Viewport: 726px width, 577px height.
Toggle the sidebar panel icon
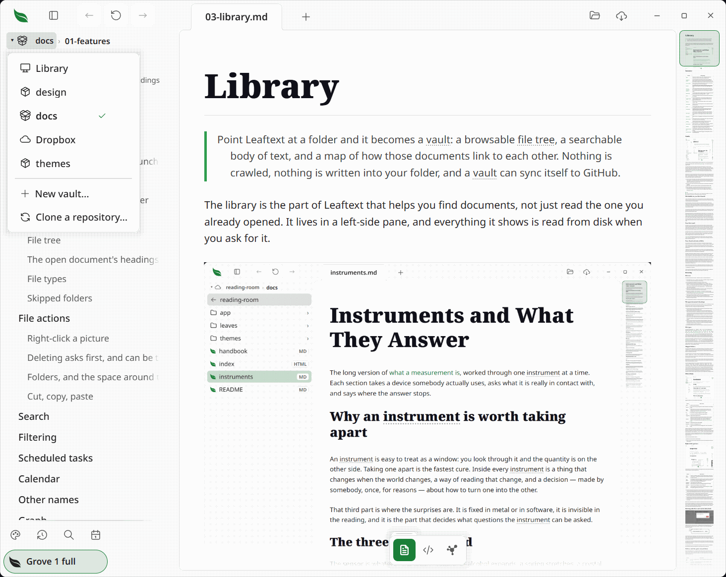pyautogui.click(x=54, y=15)
